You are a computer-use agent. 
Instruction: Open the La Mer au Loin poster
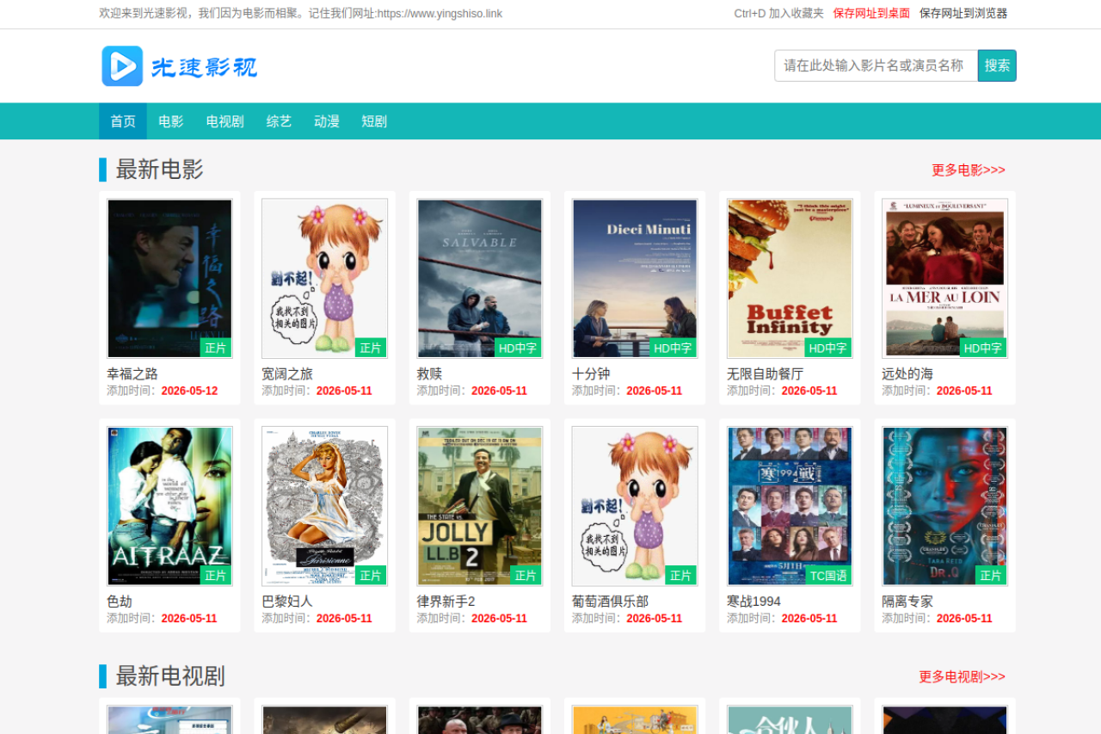[944, 279]
